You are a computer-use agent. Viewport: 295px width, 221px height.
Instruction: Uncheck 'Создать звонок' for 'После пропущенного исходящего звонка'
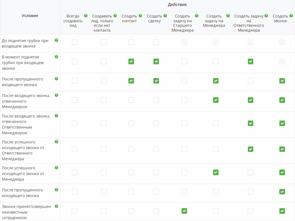click(282, 192)
